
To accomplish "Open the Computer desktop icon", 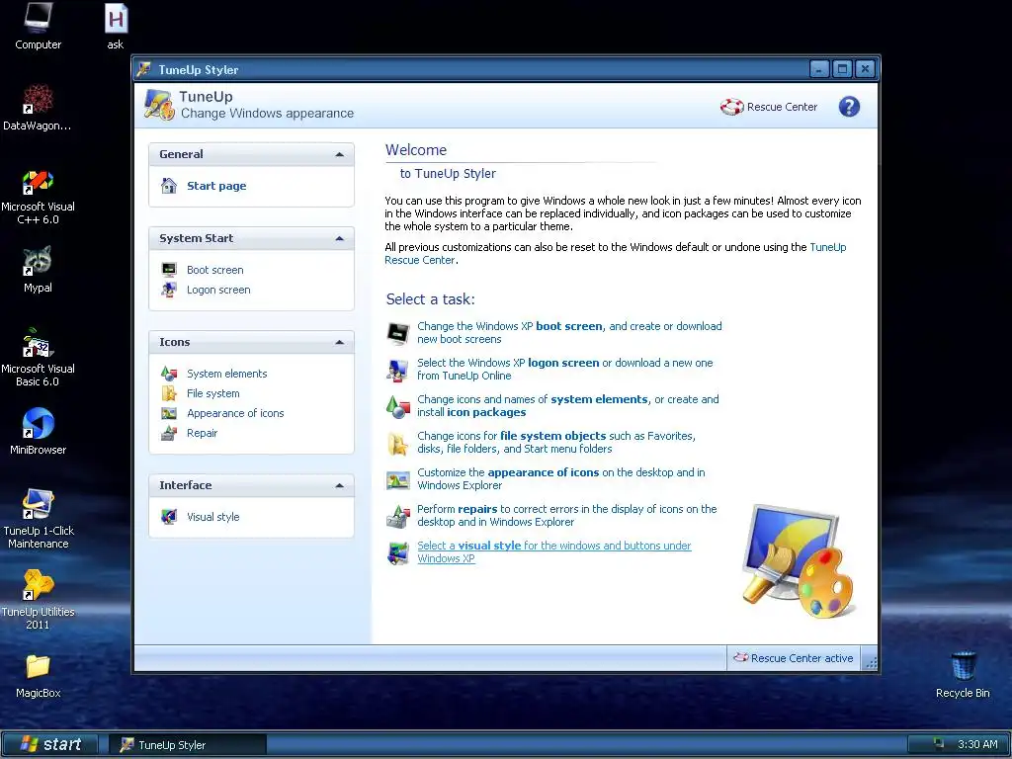I will 39,26.
